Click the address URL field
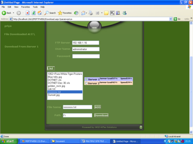Image resolution: width=193 pixels, height=144 pixels. tap(89, 19)
